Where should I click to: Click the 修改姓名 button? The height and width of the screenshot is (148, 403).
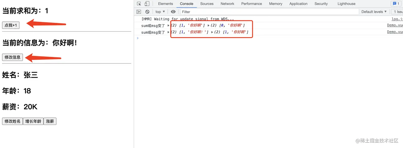(x=13, y=121)
